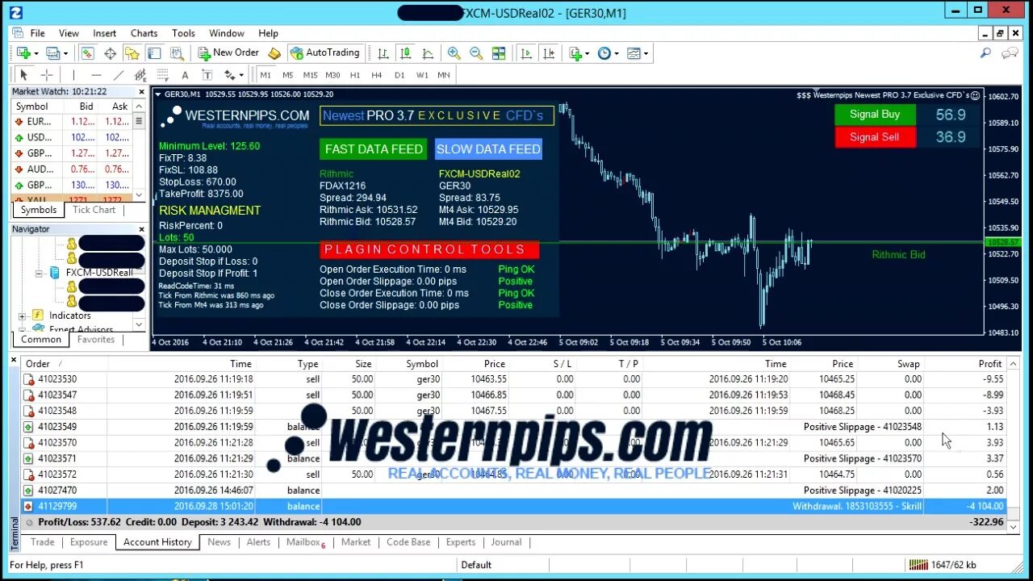
Task: Open the File menu
Action: (x=37, y=33)
